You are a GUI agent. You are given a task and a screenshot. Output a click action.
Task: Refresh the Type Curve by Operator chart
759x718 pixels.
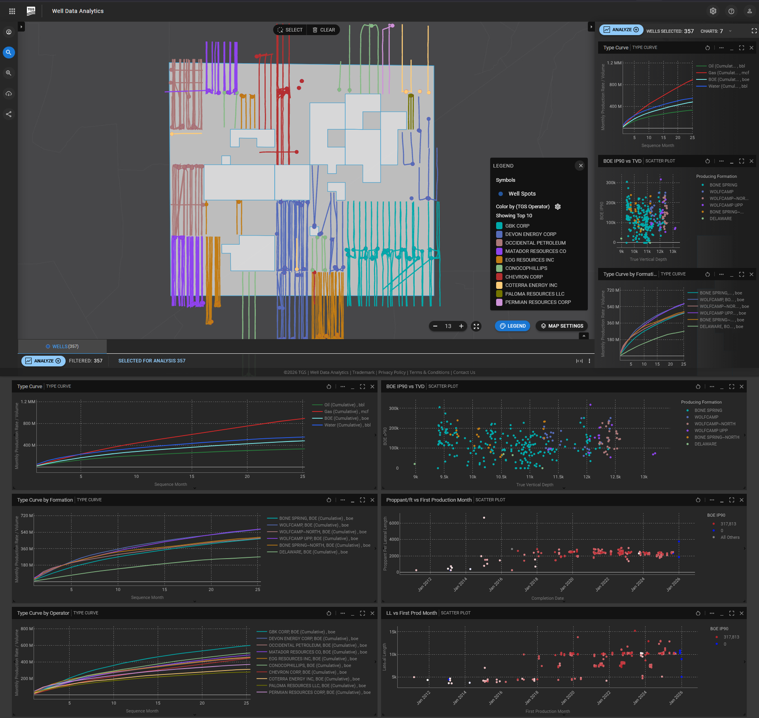[x=329, y=613]
